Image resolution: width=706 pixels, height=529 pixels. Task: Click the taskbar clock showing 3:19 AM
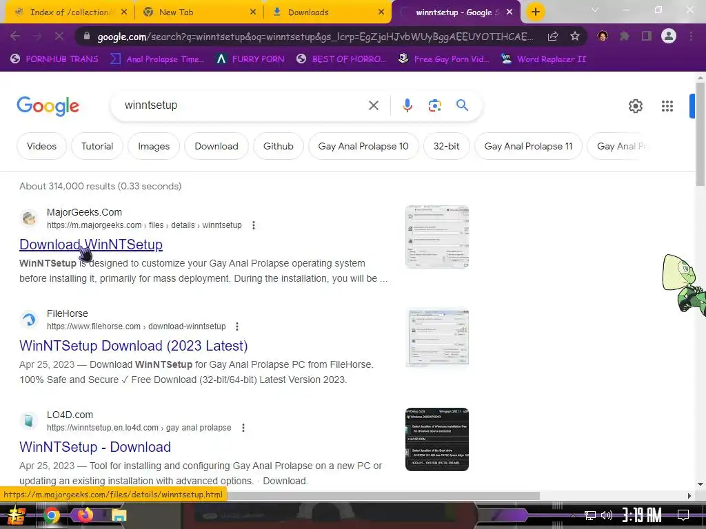click(x=642, y=515)
